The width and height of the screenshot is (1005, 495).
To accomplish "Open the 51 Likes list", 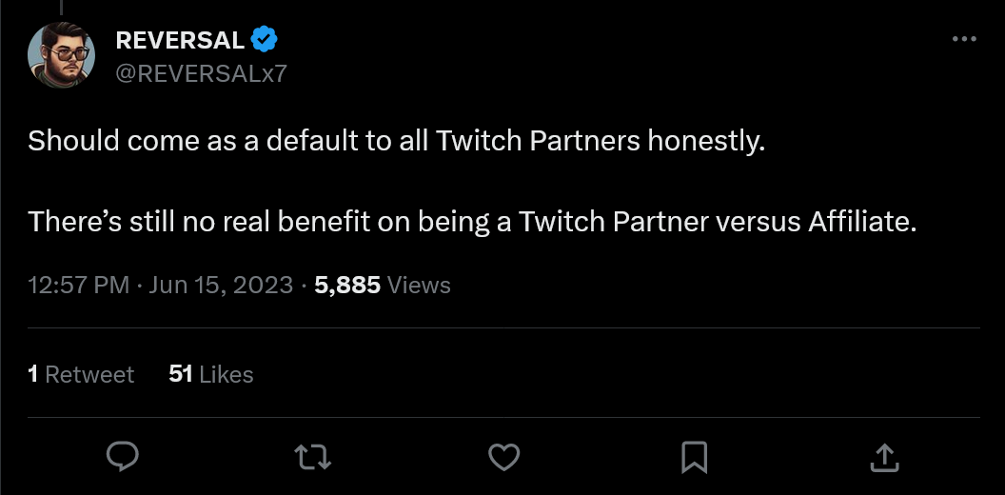I will [x=210, y=374].
